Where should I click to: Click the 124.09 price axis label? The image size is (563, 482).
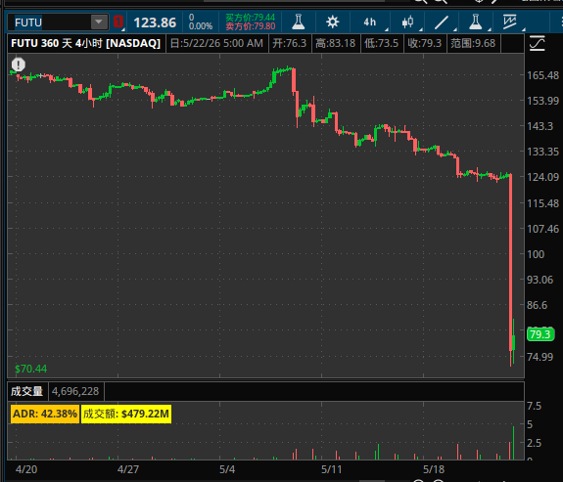(542, 177)
